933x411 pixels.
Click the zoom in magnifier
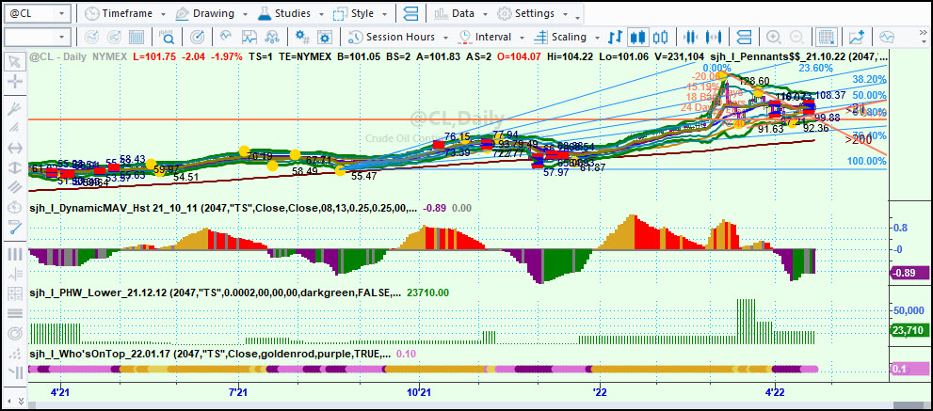(774, 37)
